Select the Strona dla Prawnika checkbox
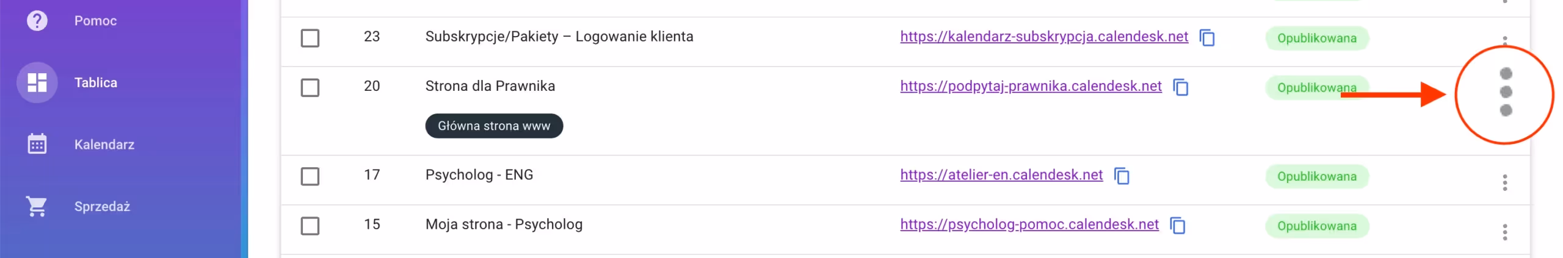This screenshot has width=1563, height=258. point(310,87)
